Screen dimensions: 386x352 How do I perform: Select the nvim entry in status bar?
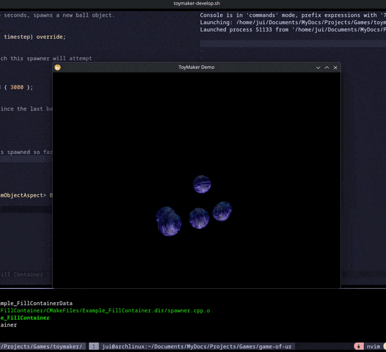point(374,346)
